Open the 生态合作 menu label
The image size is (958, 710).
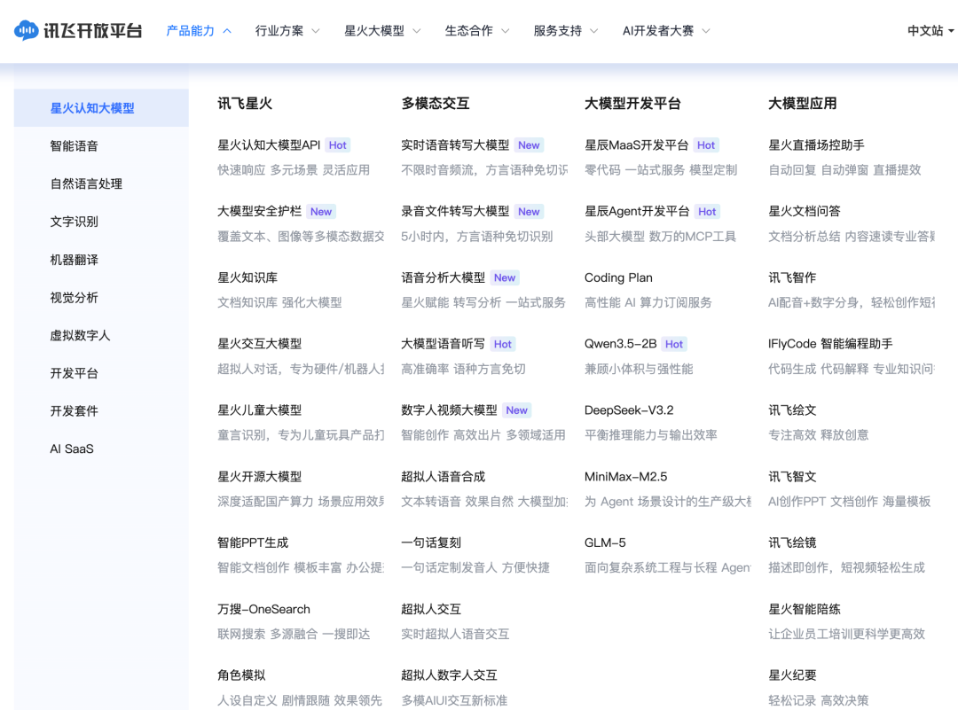tap(468, 31)
